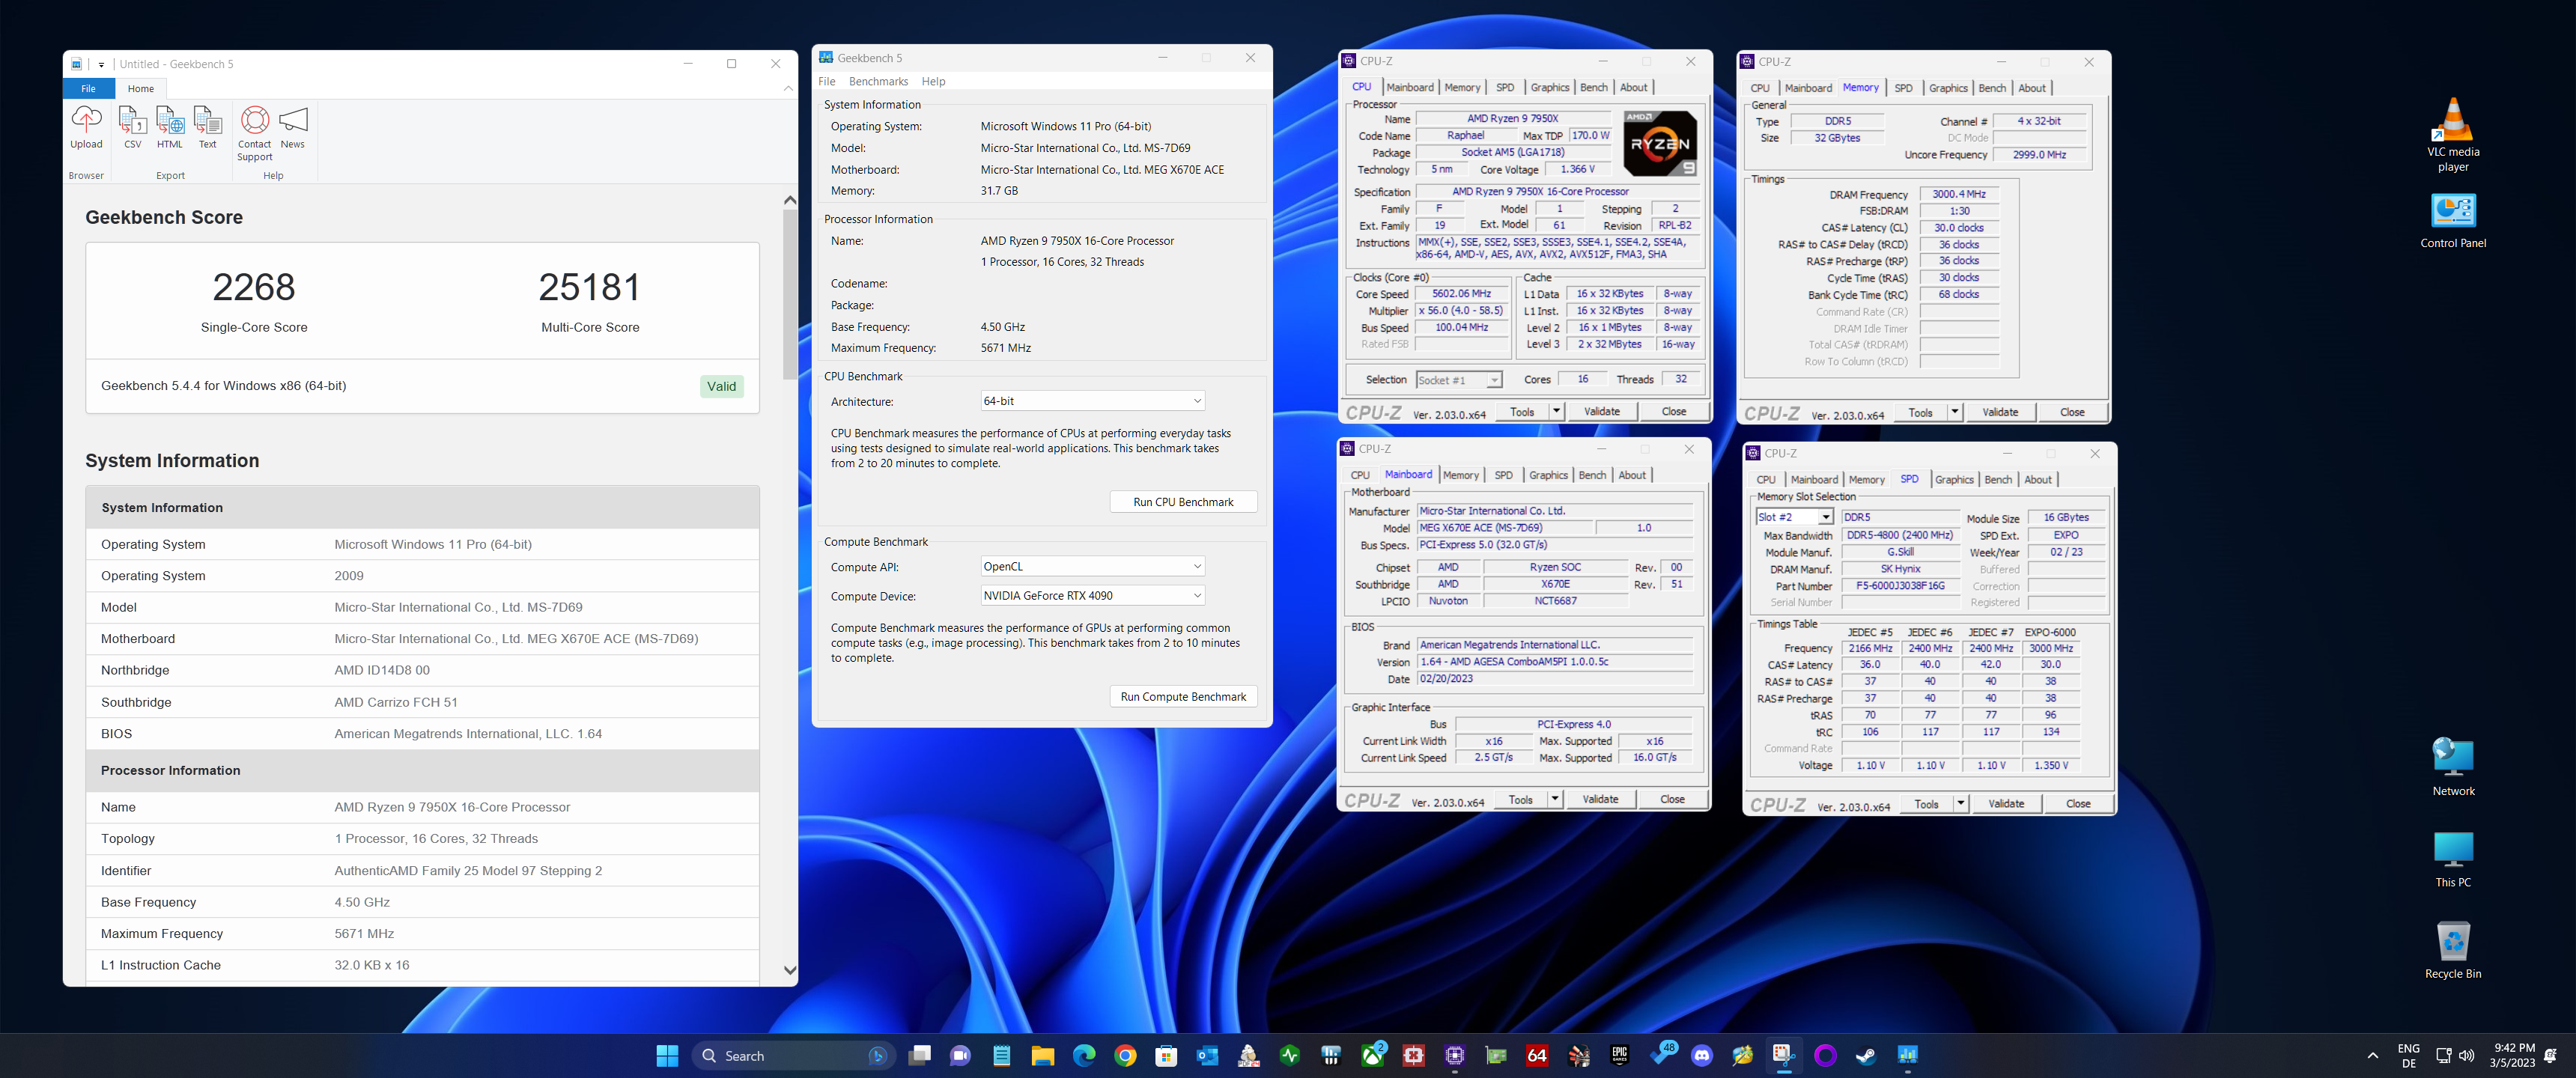The height and width of the screenshot is (1078, 2576).
Task: Launch File Explorer from taskbar
Action: click(x=1043, y=1055)
